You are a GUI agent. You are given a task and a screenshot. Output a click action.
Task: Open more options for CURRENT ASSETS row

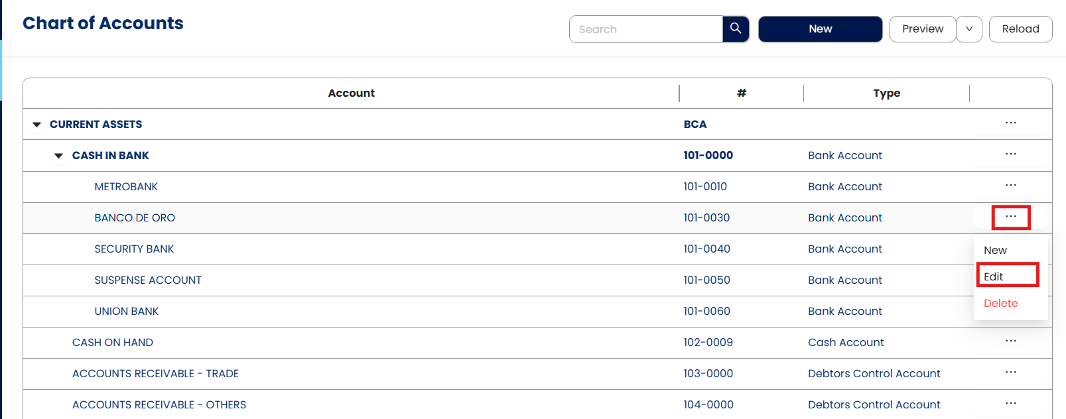[x=1010, y=123]
